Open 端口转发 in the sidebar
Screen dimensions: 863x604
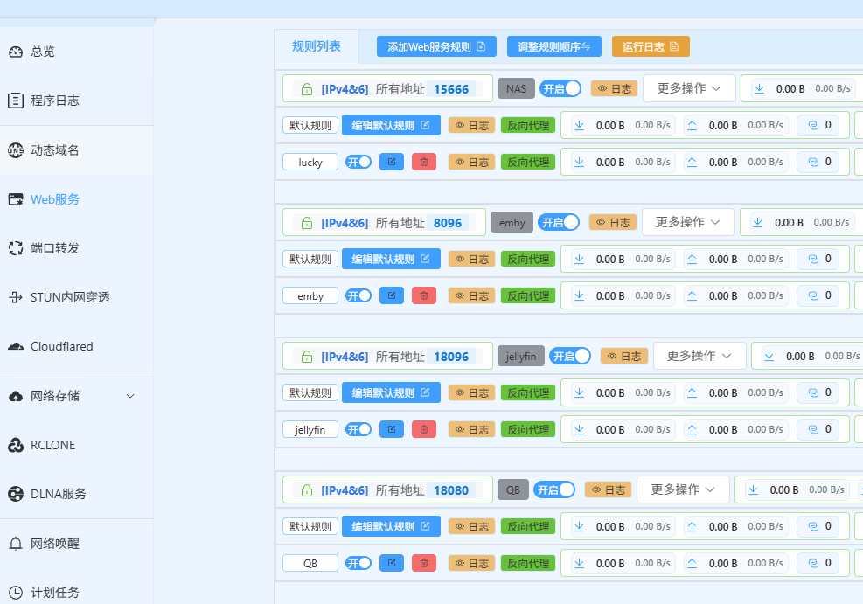(x=55, y=248)
